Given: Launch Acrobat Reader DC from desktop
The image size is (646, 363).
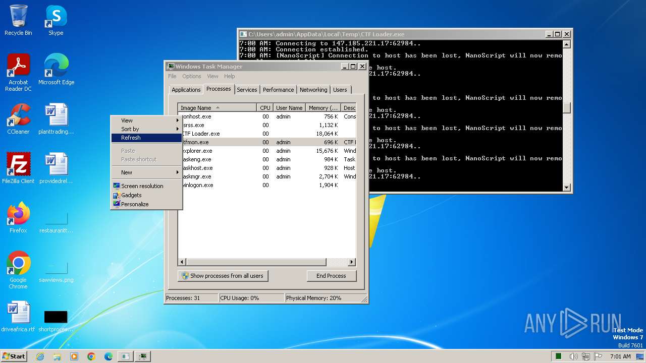Looking at the screenshot, I should pyautogui.click(x=18, y=72).
